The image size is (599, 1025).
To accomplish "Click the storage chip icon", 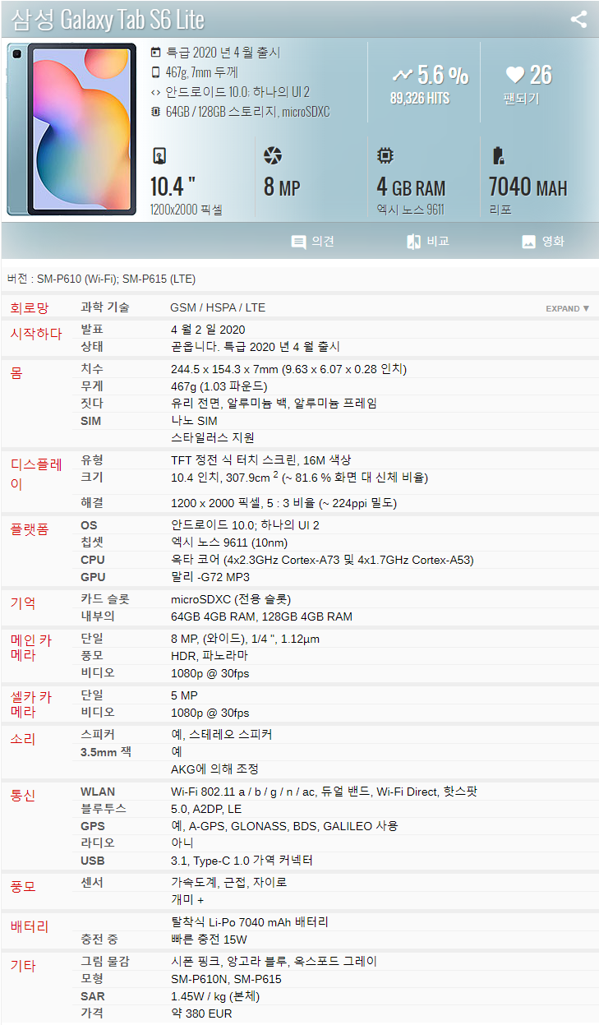I will point(156,112).
